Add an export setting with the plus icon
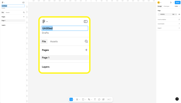The height and width of the screenshot is (103, 181). click(179, 28)
